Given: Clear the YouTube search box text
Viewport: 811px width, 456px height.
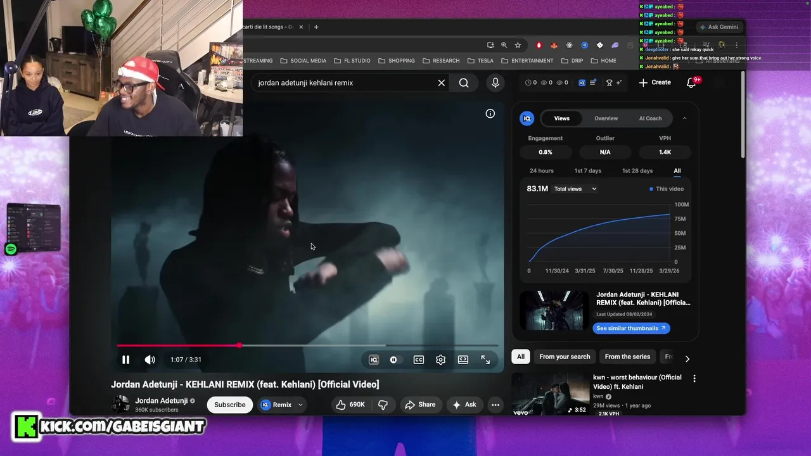Looking at the screenshot, I should click(442, 83).
